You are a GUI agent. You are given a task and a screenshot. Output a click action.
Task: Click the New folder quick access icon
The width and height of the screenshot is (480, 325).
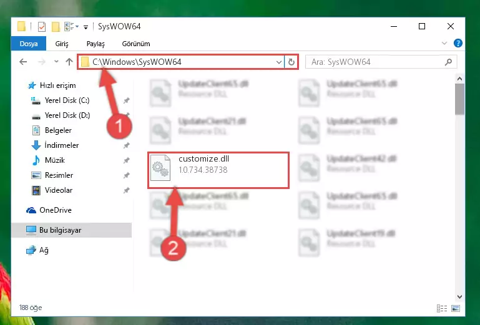click(56, 27)
